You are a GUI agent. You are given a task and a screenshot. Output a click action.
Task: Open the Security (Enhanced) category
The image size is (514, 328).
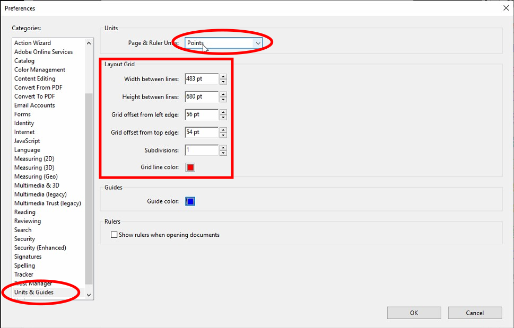pos(40,247)
